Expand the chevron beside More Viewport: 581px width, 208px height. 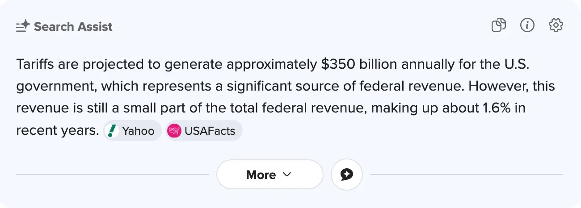287,175
